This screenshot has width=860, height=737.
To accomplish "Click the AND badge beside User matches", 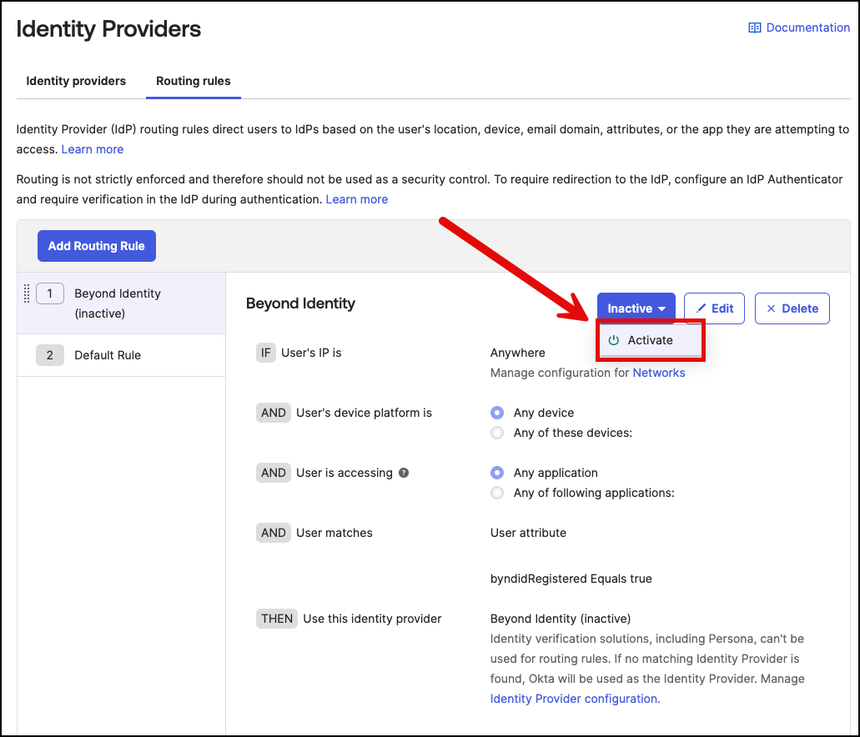I will [273, 533].
